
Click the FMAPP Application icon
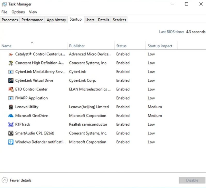pos(11,98)
